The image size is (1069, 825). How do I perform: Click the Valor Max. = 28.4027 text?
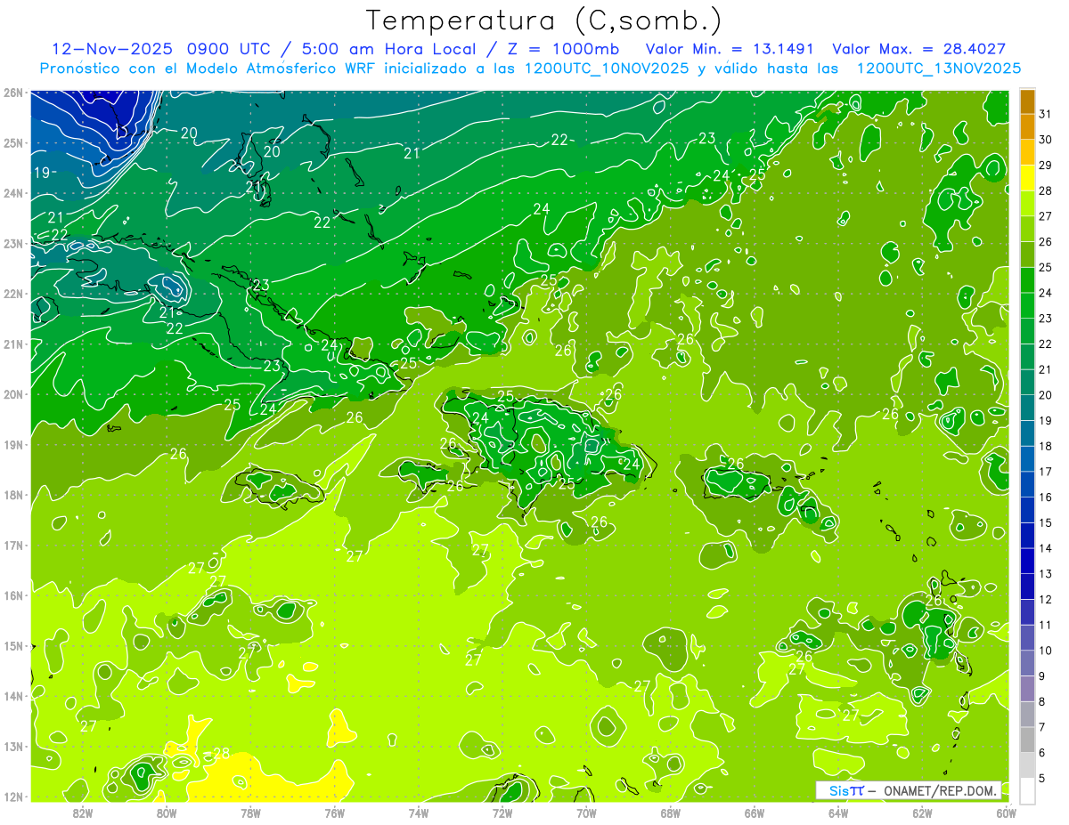pyautogui.click(x=919, y=49)
